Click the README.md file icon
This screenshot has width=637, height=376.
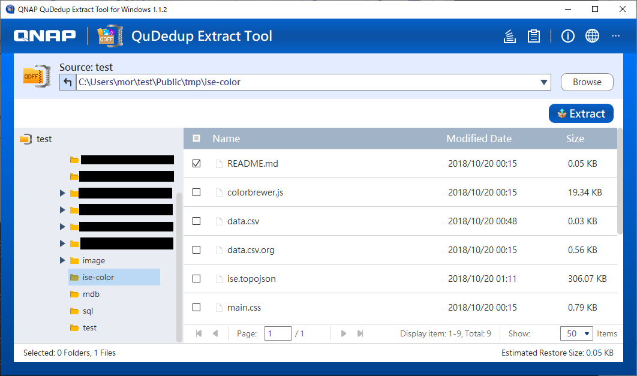[x=219, y=164]
